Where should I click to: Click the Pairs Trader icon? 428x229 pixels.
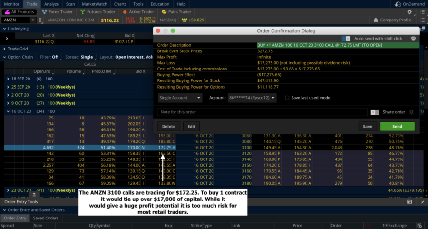[x=164, y=12]
